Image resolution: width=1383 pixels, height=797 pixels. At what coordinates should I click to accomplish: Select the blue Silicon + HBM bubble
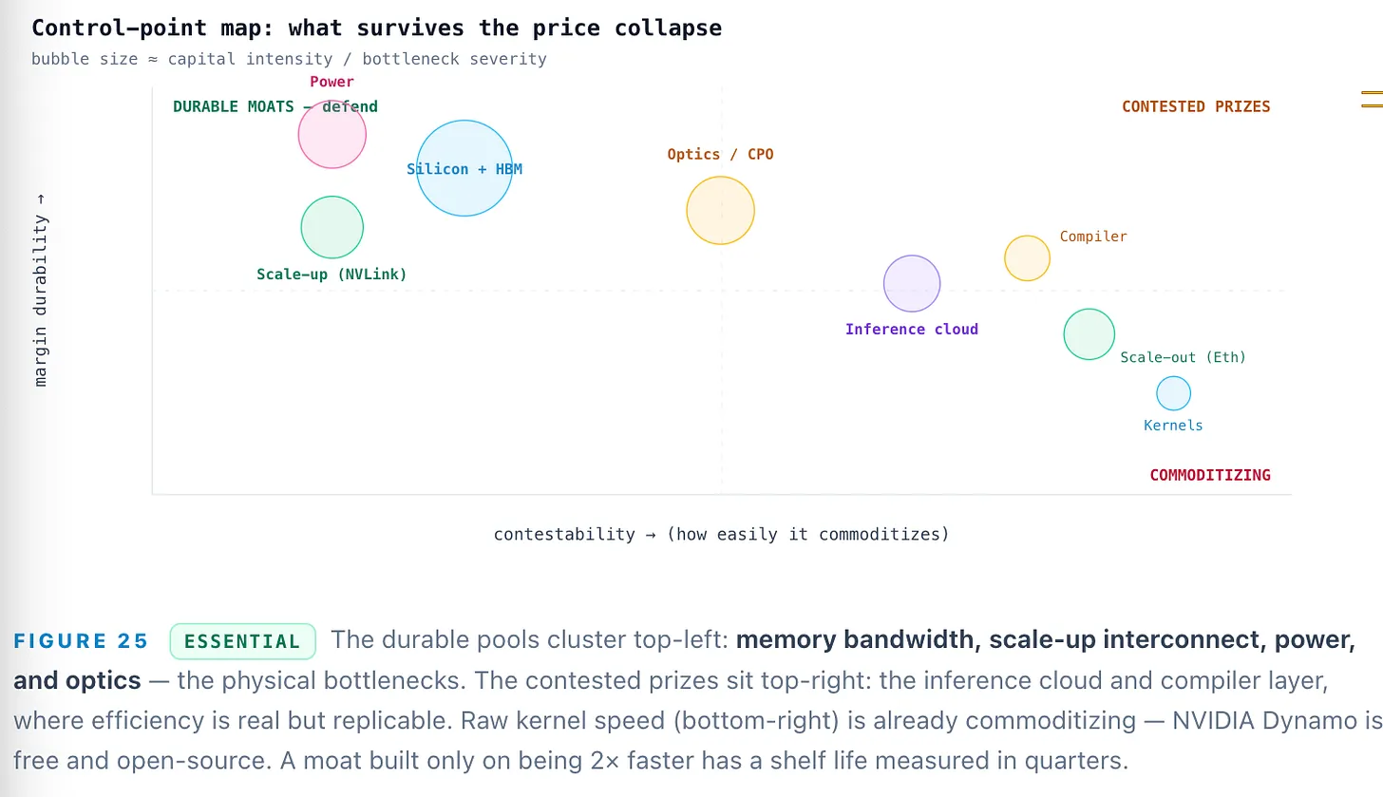[464, 168]
